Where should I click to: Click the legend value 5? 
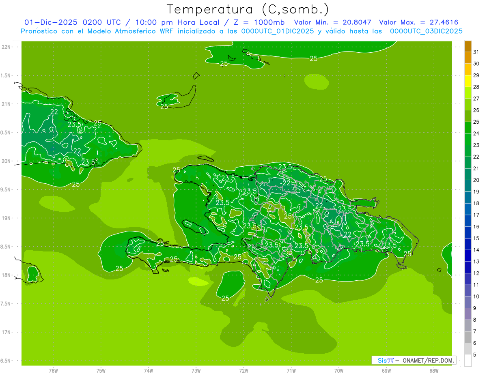[475, 355]
